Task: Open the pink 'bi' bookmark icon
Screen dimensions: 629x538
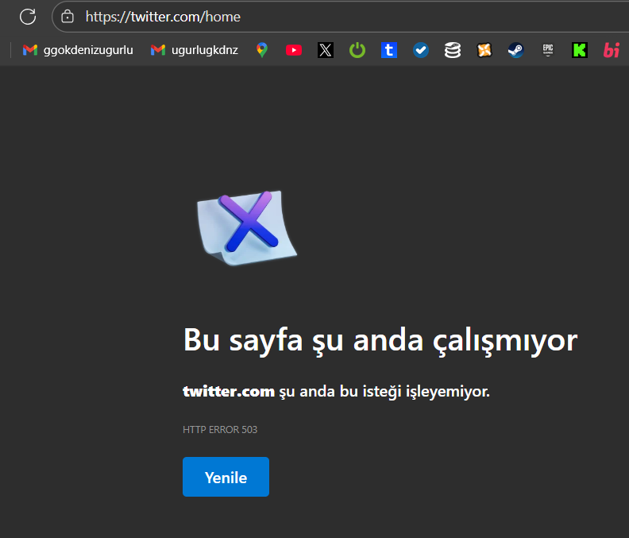Action: coord(612,50)
